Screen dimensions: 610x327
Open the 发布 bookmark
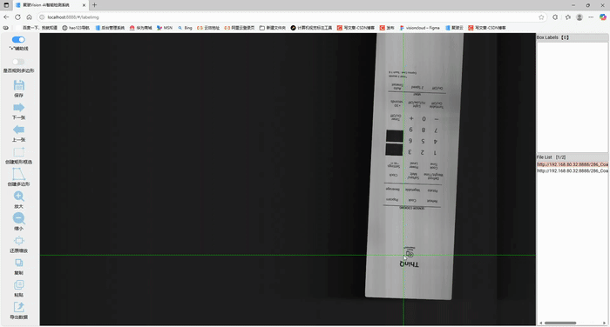click(x=387, y=28)
